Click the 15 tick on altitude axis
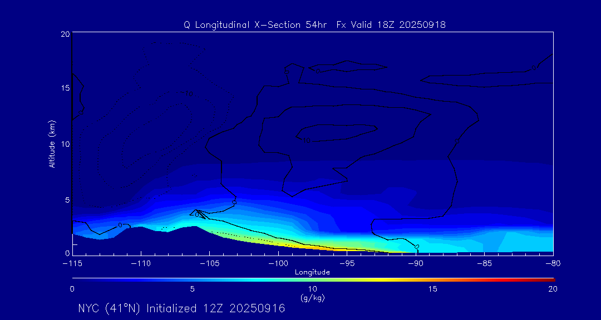 click(64, 88)
